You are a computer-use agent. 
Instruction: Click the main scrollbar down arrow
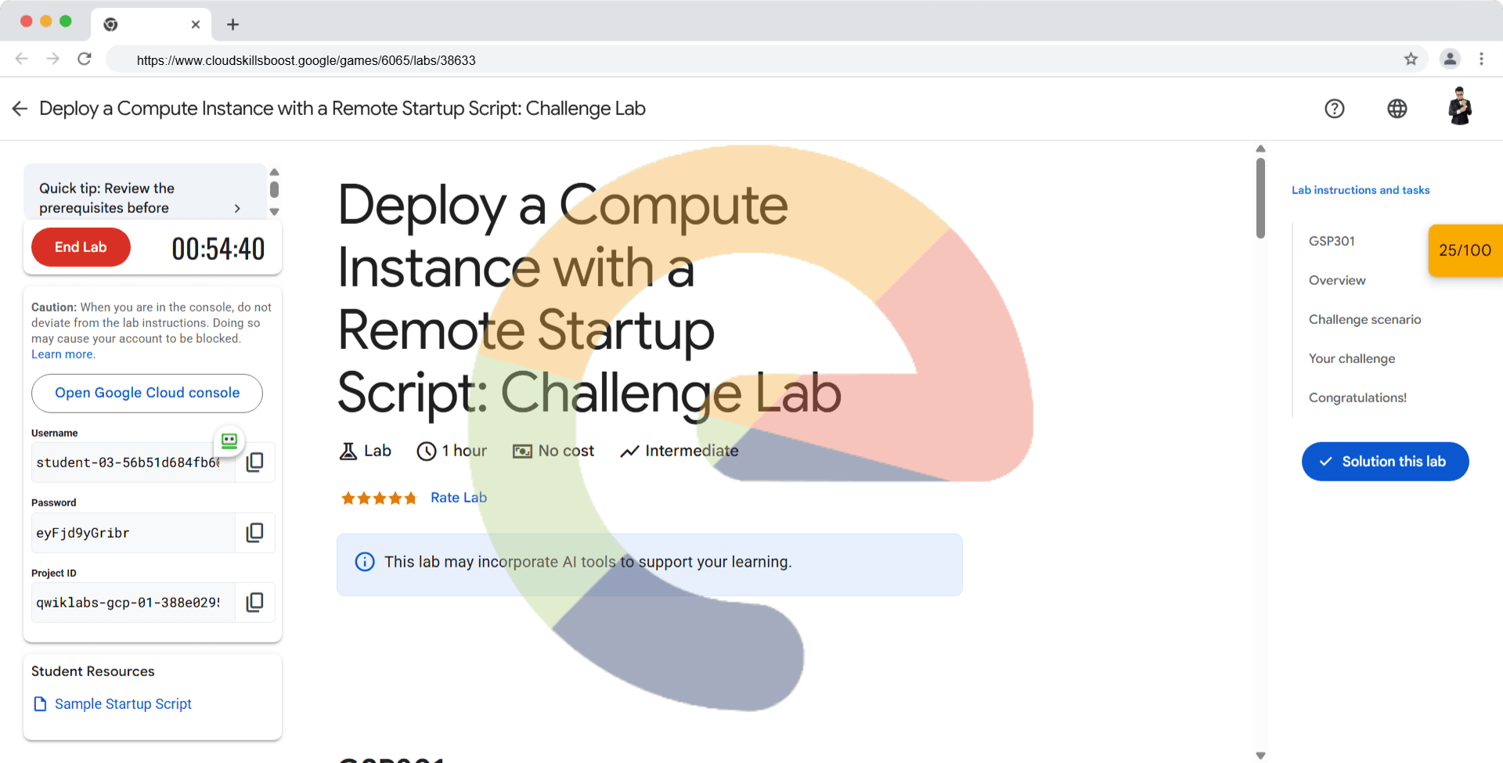coord(1260,756)
